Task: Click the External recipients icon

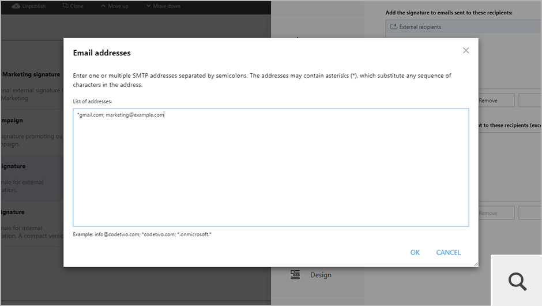Action: (x=393, y=27)
